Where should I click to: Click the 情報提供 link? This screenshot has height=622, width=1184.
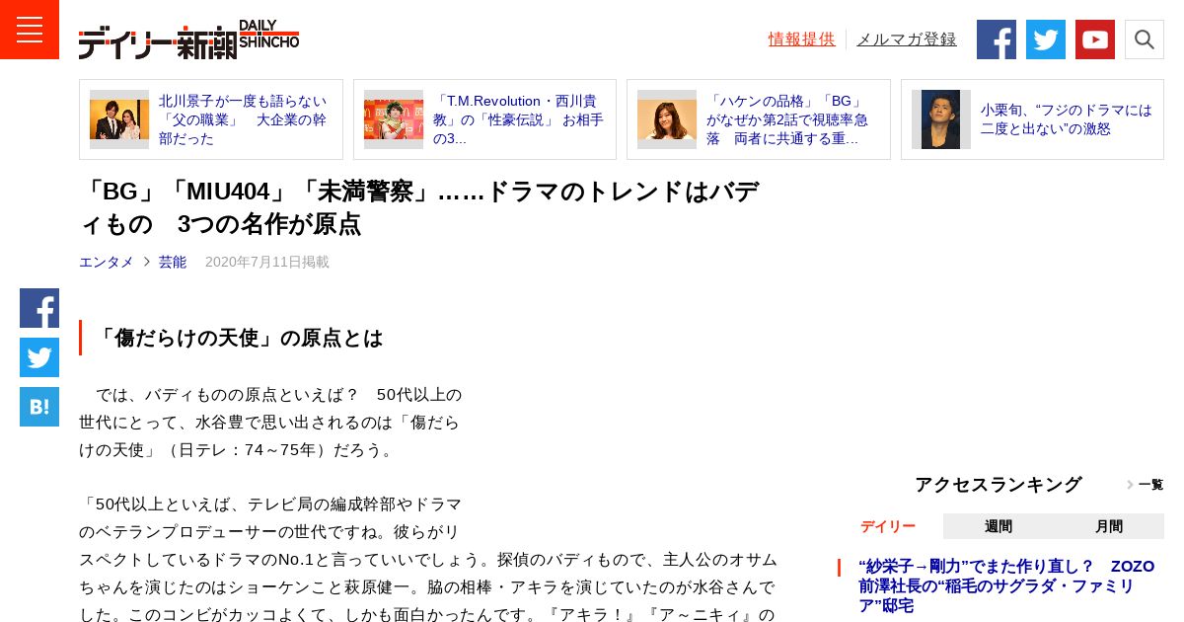(802, 39)
